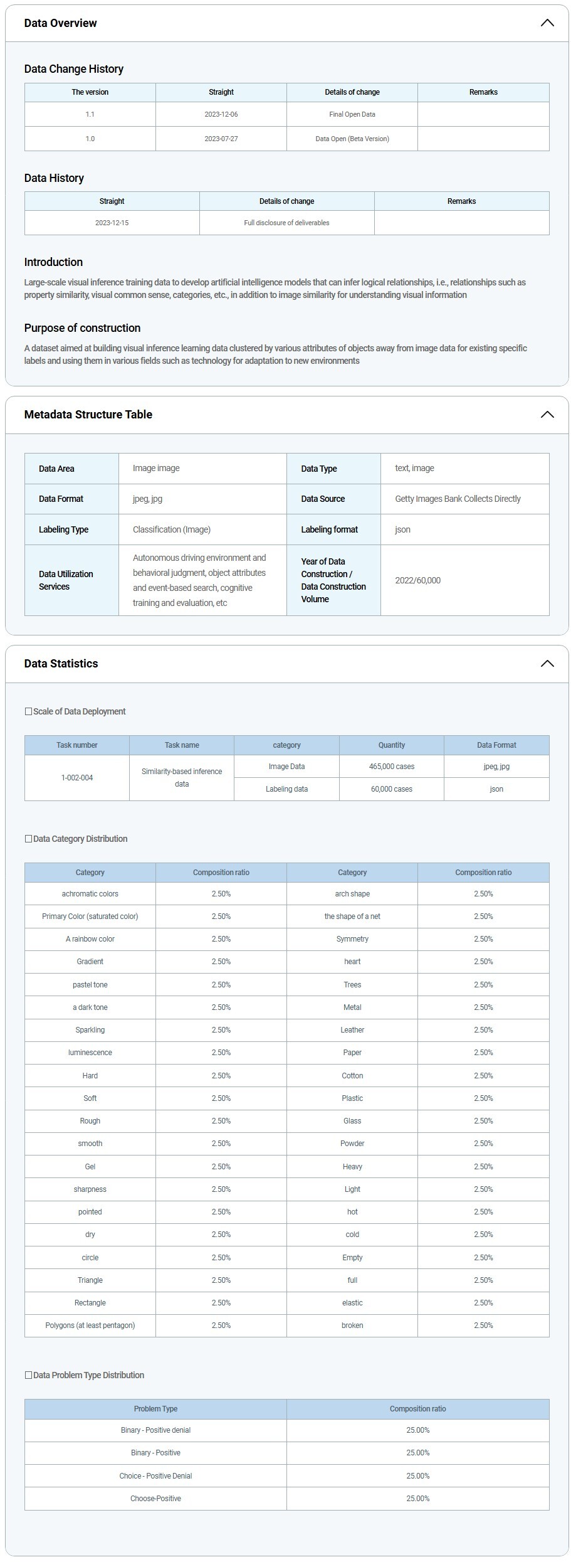Collapse the Data Overview section chevron
Viewport: 571px width, 1562px height.
click(x=547, y=23)
